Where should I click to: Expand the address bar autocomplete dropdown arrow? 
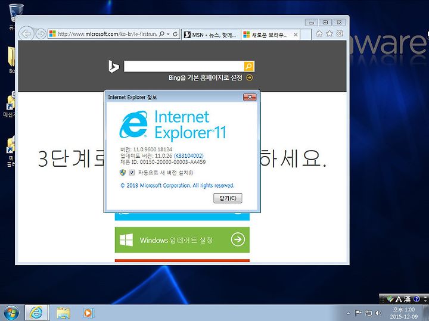168,34
